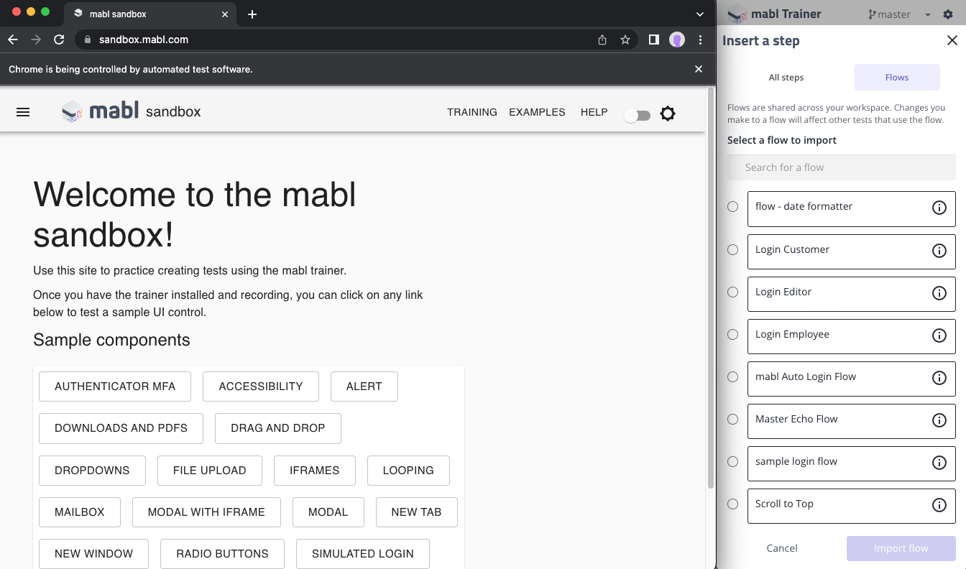The width and height of the screenshot is (966, 569).
Task: Switch to the Flows tab
Action: (897, 77)
